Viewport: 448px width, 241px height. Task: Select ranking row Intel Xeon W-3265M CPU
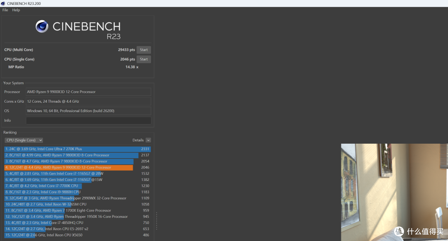[x=78, y=204]
